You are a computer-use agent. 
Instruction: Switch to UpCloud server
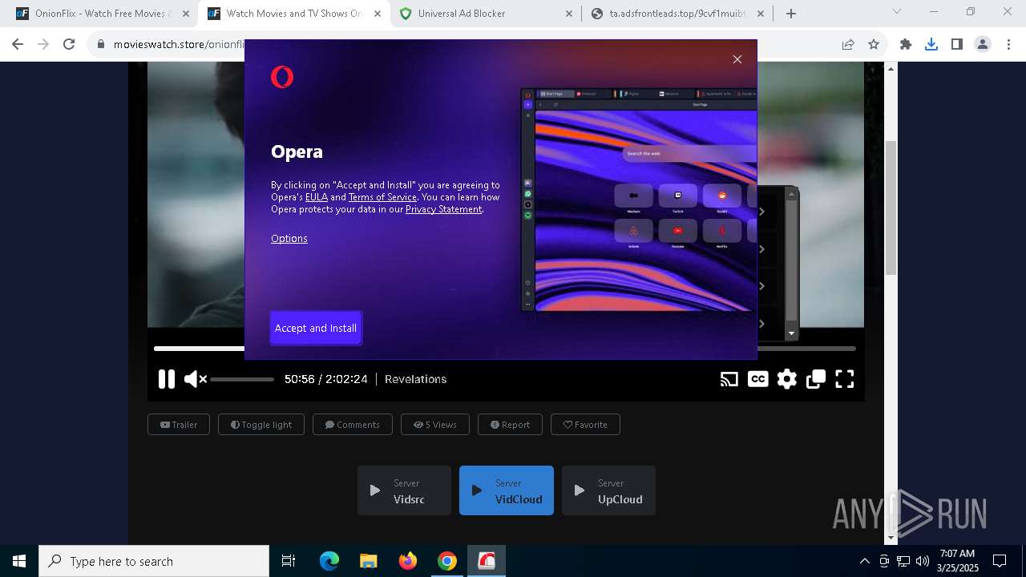tap(608, 490)
